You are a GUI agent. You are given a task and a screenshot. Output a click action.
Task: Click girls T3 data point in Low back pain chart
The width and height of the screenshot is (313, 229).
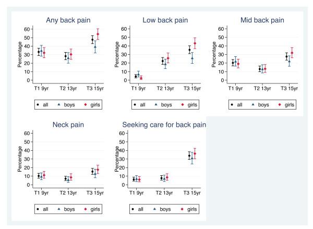[x=195, y=43]
